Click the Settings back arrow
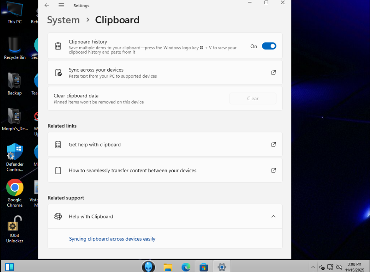 tap(47, 5)
